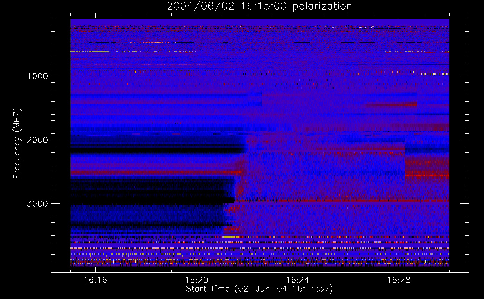
Task: Click the plot title "2004/06/02 16:15:00 polarization"
Action: pos(259,6)
